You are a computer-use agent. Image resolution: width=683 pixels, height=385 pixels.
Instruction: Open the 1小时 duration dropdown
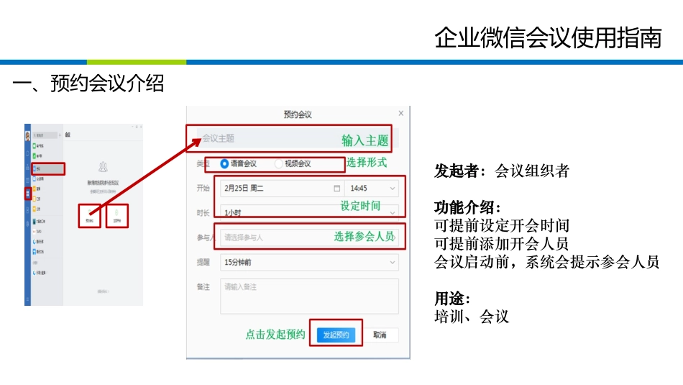click(309, 212)
